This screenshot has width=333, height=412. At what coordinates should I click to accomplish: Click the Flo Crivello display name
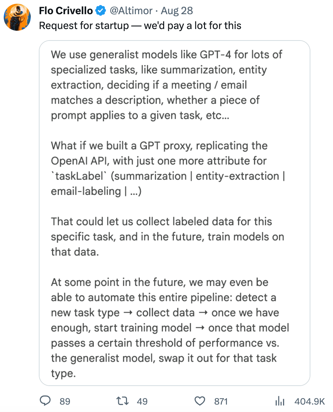tap(66, 11)
